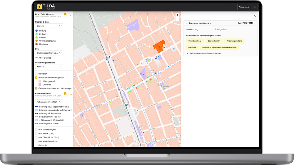
Task: Zoom out on the map
Action: tap(177, 19)
